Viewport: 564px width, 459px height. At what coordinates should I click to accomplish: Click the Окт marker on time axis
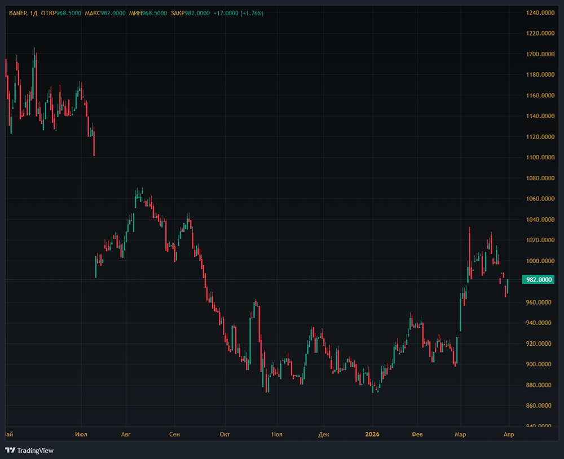pos(225,434)
